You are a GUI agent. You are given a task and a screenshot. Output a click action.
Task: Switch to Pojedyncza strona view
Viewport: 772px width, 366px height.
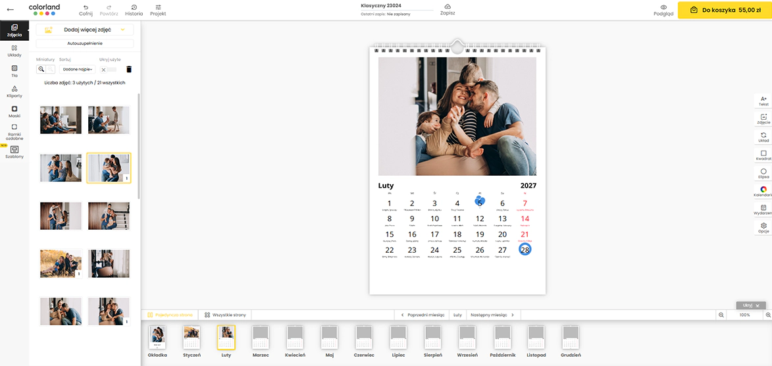tap(169, 314)
